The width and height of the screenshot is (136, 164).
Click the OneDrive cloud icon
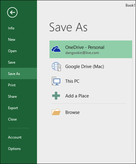56,49
